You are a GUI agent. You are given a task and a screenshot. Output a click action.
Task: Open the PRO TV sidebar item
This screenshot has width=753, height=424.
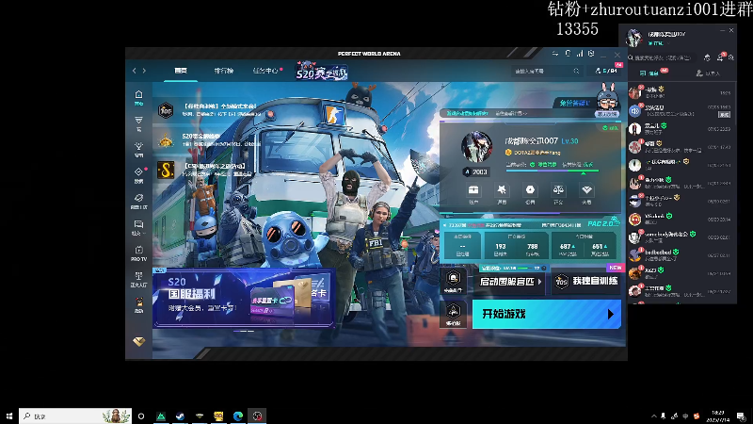click(138, 253)
